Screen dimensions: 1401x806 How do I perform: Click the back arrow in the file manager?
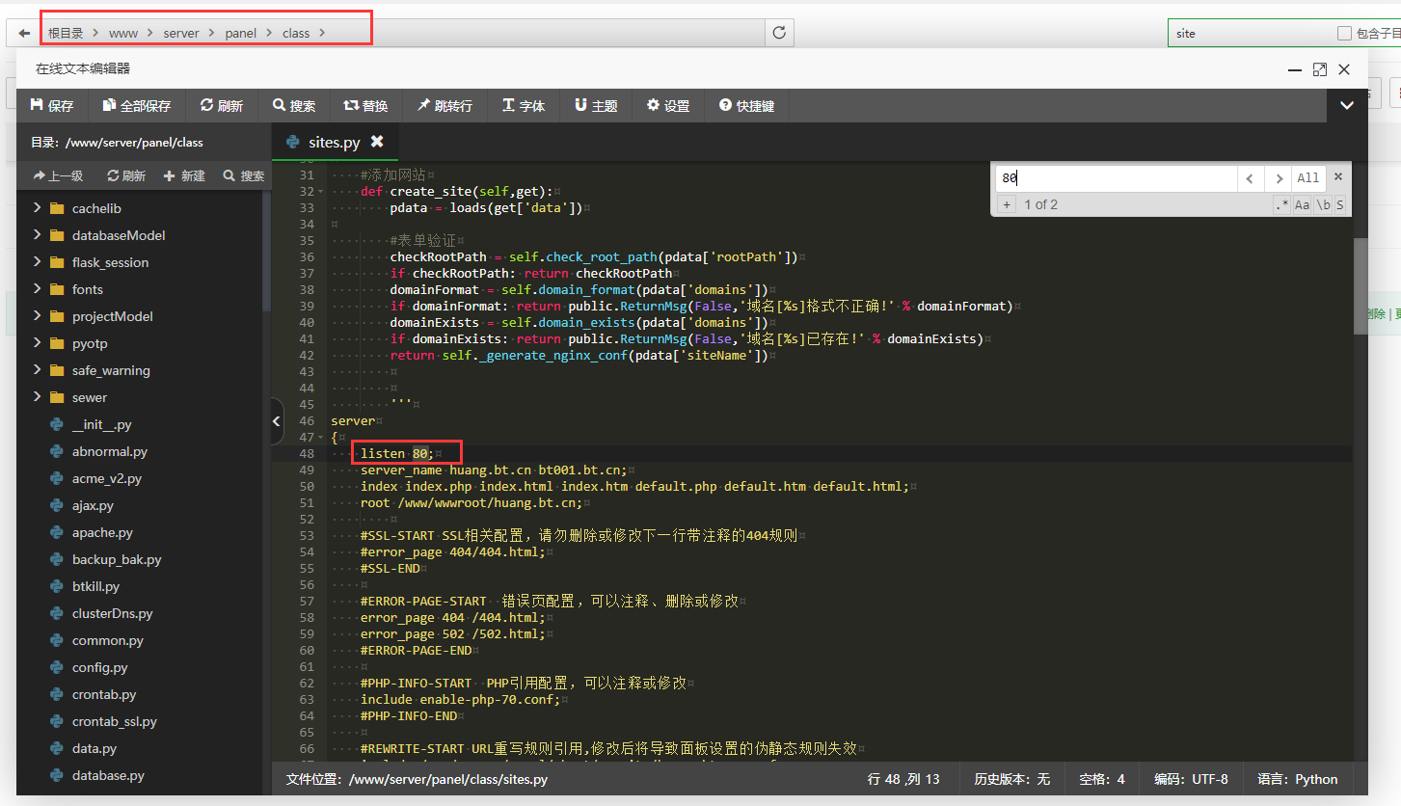point(24,33)
